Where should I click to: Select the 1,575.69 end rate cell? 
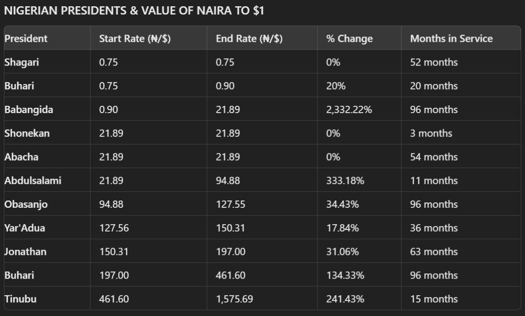[x=234, y=299]
